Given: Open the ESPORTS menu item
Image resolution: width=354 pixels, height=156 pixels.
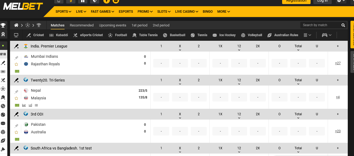Looking at the screenshot, I should pos(126,12).
